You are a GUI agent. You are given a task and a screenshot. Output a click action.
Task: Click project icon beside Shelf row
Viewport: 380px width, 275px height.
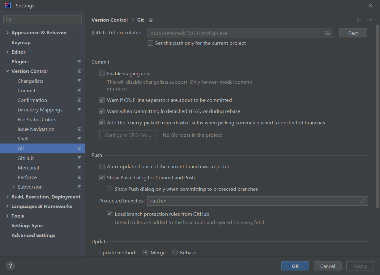pos(79,139)
